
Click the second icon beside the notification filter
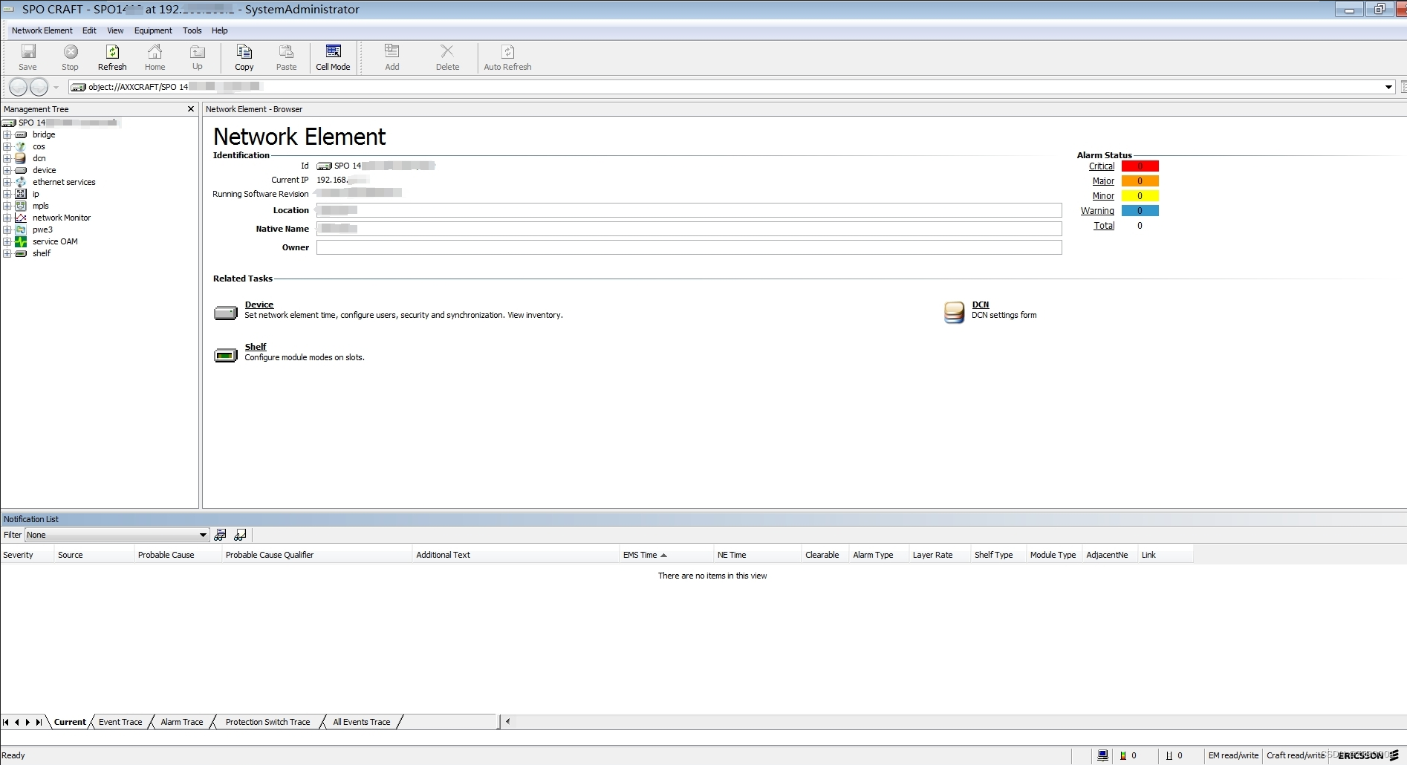[x=240, y=535]
